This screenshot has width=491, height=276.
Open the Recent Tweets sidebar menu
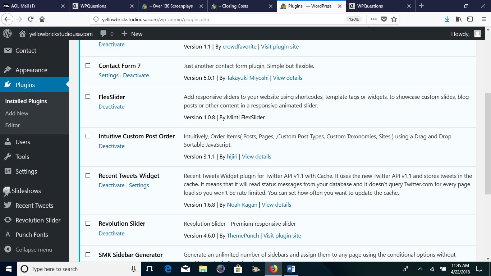[35, 206]
